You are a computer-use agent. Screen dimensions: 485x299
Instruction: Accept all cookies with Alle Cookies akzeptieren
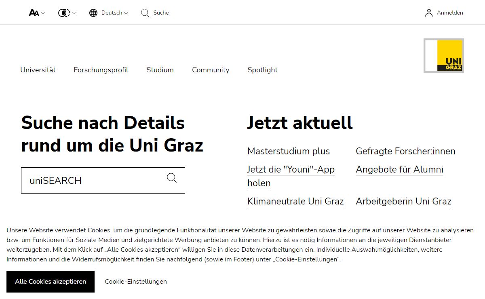51,282
